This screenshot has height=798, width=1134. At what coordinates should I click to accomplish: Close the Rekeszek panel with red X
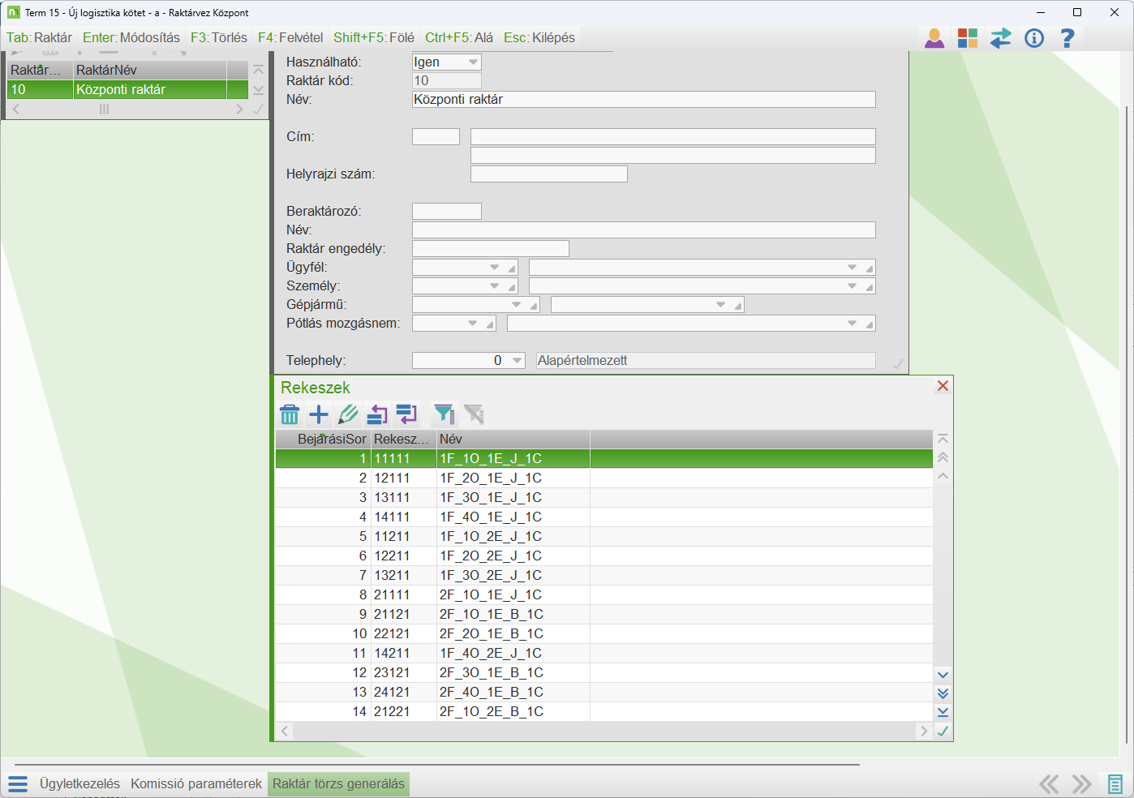[x=943, y=386]
